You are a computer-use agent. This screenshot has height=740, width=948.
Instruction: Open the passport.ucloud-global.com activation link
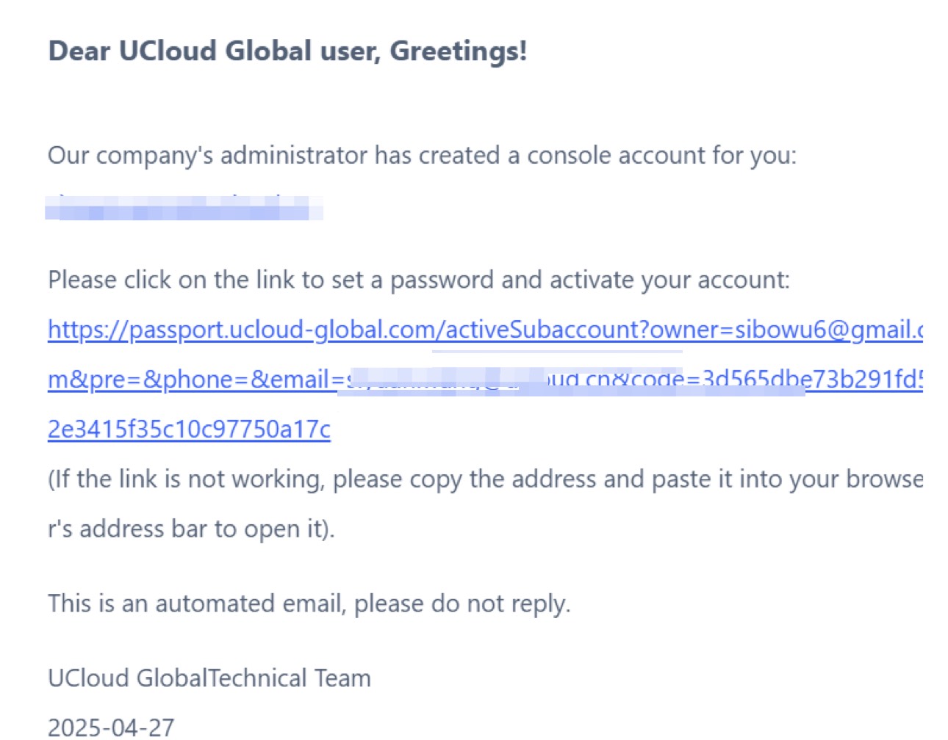tap(485, 330)
